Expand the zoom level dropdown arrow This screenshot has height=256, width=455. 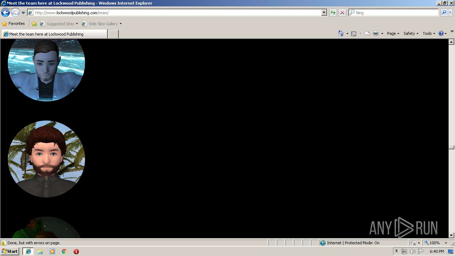point(446,243)
